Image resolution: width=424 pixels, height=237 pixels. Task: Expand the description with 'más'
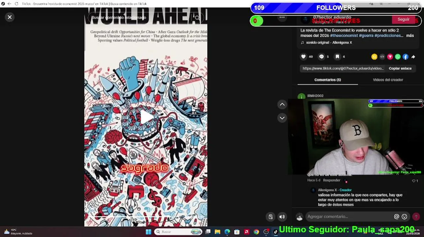tap(410, 36)
